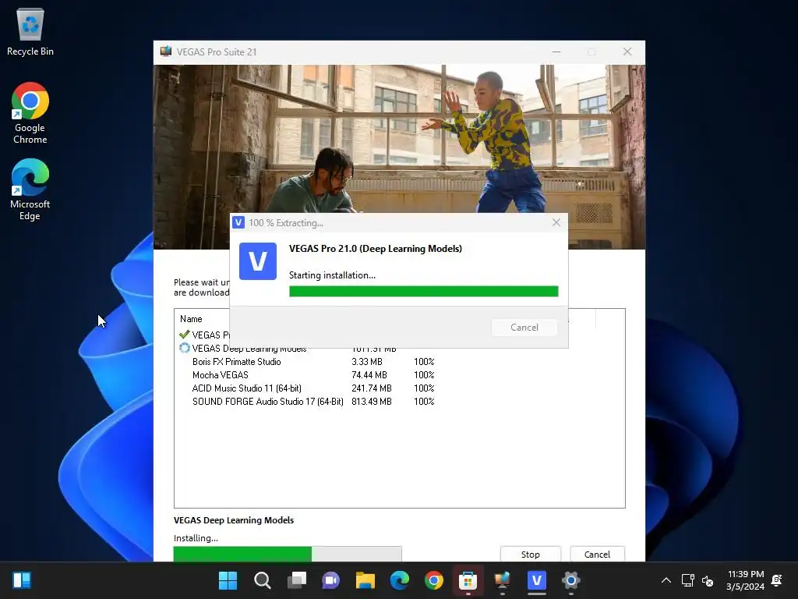Click Cancel in the extracting dialog

click(x=524, y=327)
